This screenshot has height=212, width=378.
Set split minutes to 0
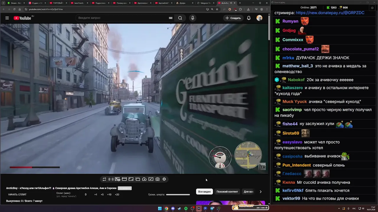(86, 195)
